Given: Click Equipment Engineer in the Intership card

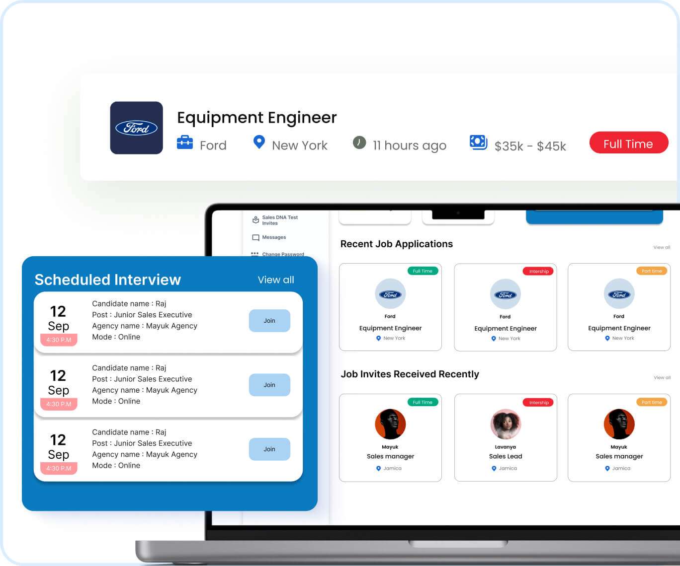Looking at the screenshot, I should (x=506, y=329).
